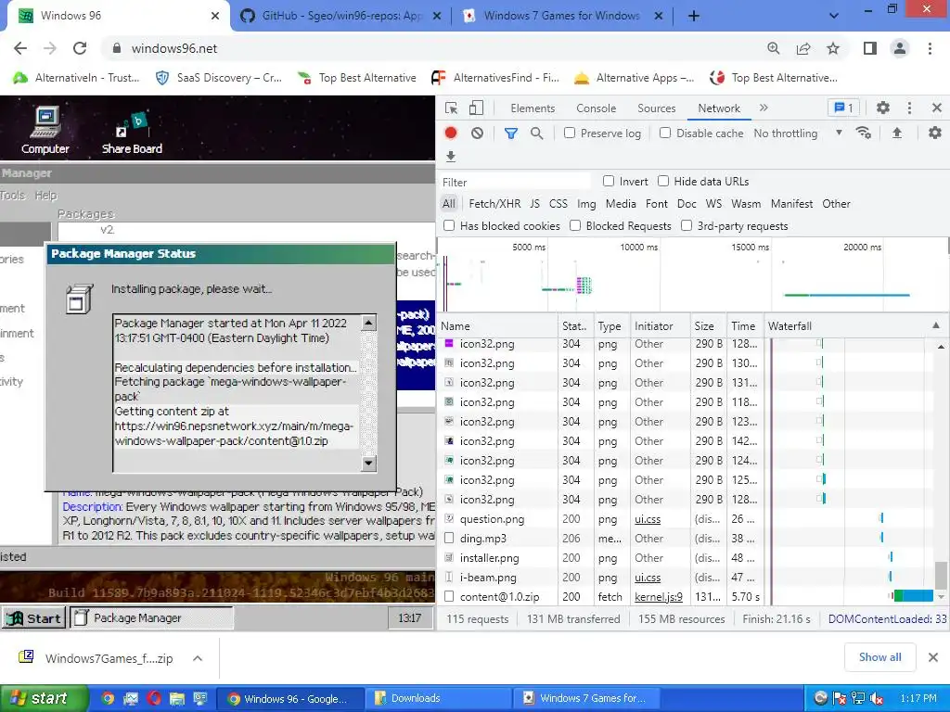Open ui.css initiator link for question.png
The width and height of the screenshot is (950, 712).
pos(647,519)
